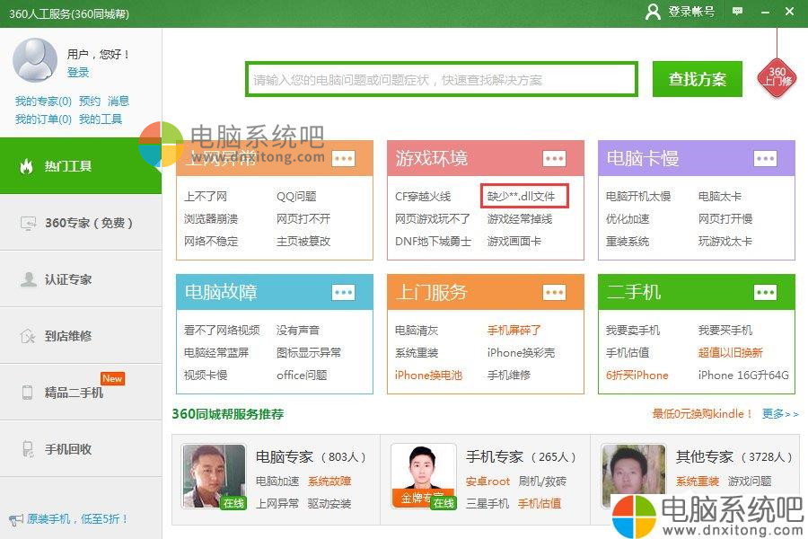808x539 pixels.
Task: Click the phone icon beside 精品二手机
Action: (27, 393)
